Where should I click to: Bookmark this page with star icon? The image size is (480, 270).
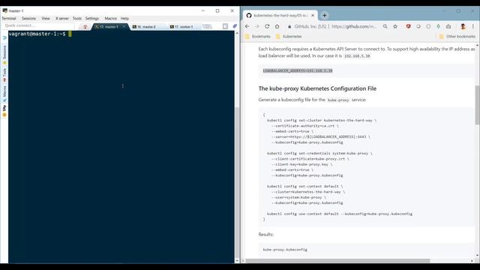[x=395, y=27]
